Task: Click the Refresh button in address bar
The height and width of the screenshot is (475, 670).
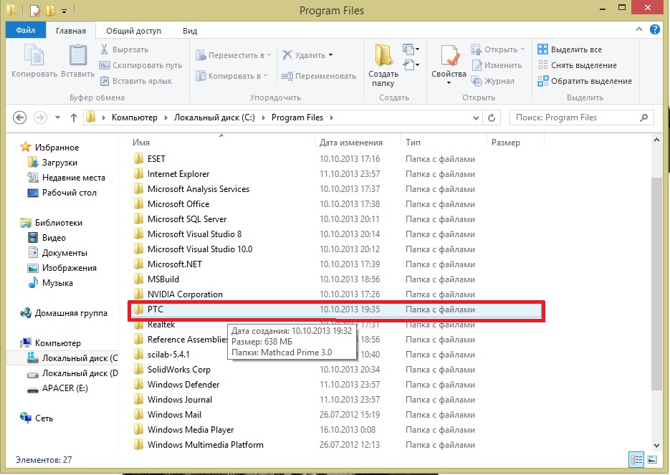Action: pos(492,117)
